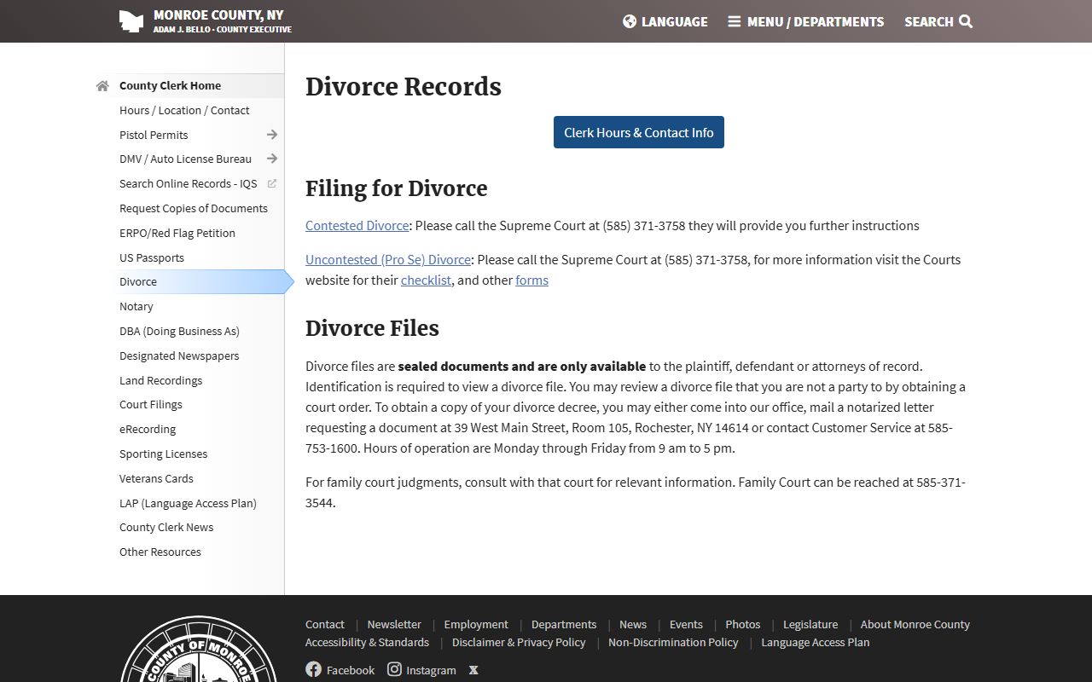Open About Monroe County footer link

pos(915,624)
